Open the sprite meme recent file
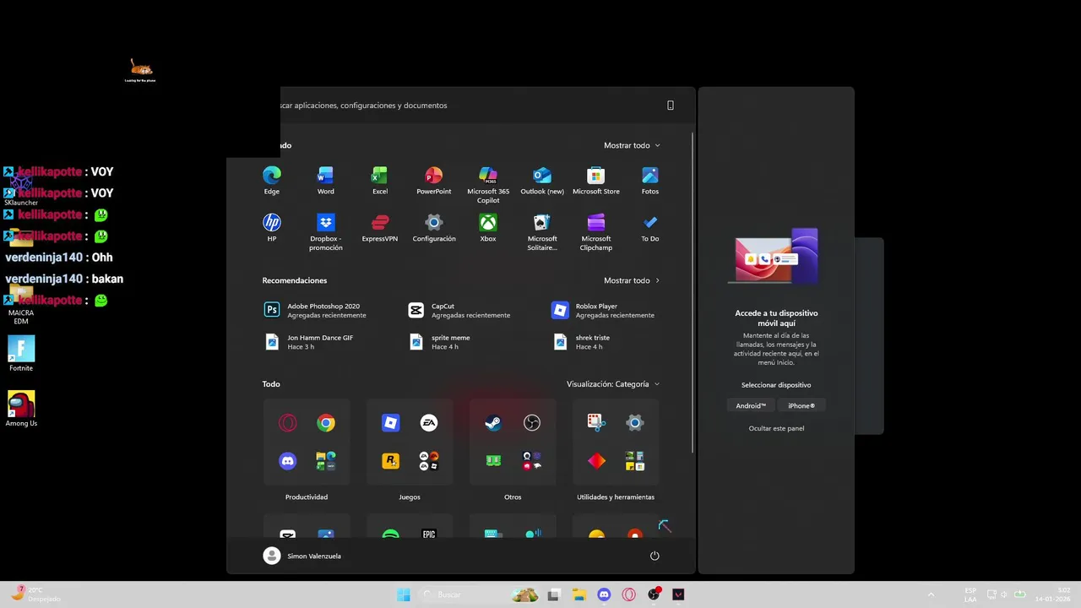 pos(441,341)
